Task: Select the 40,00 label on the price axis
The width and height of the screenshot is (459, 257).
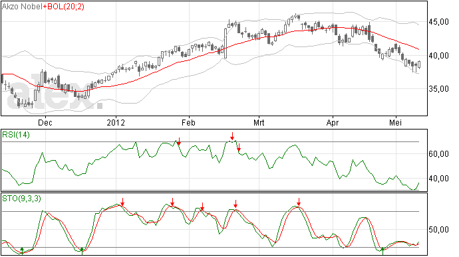Action: point(439,55)
